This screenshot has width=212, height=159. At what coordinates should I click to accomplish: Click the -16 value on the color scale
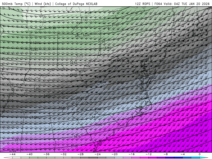(x=131, y=154)
